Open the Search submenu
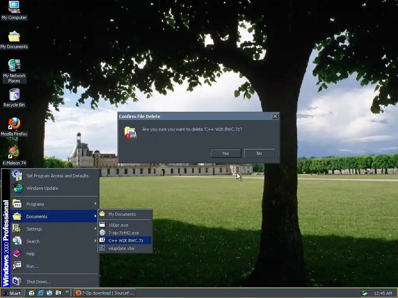 click(54, 241)
